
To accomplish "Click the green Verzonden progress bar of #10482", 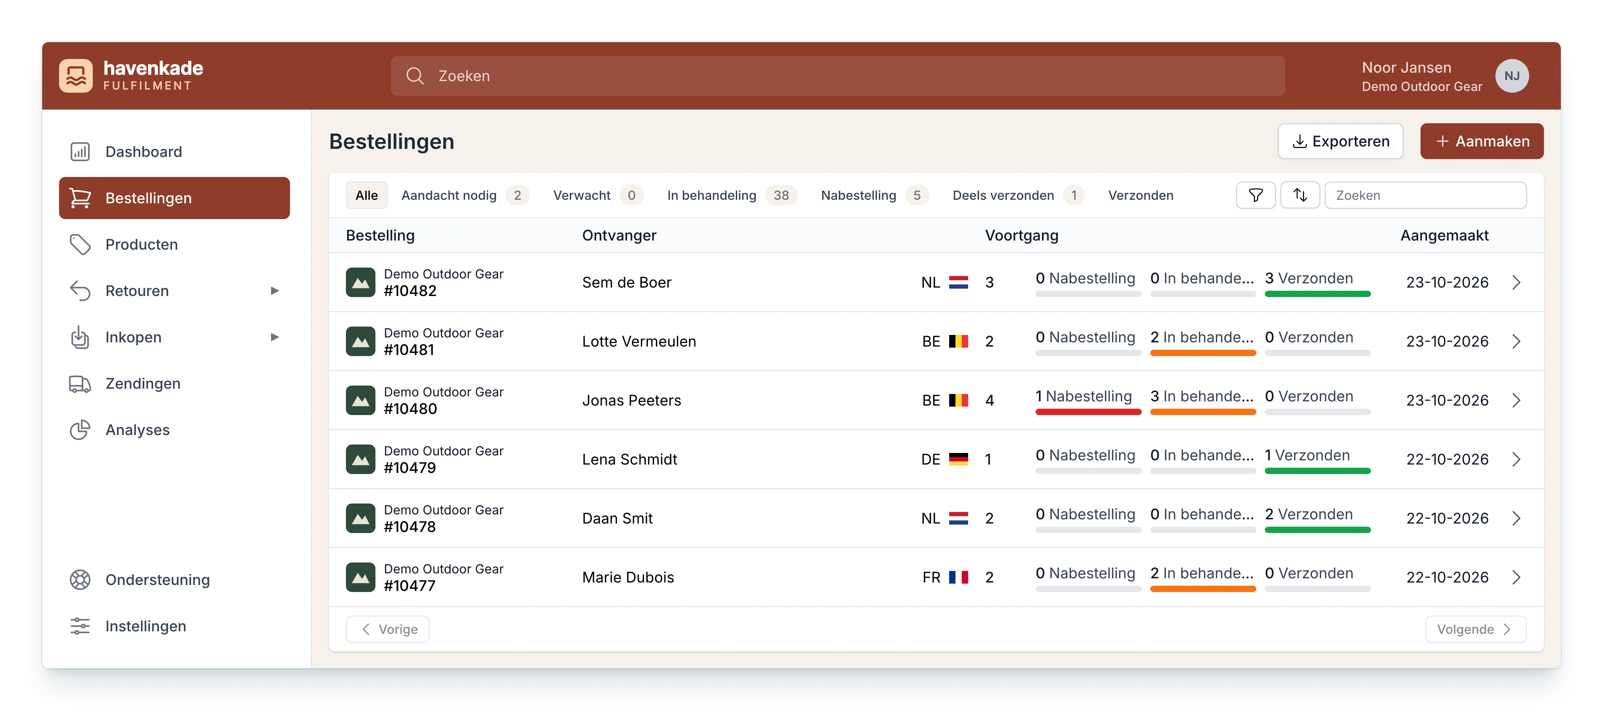I will click(1317, 294).
